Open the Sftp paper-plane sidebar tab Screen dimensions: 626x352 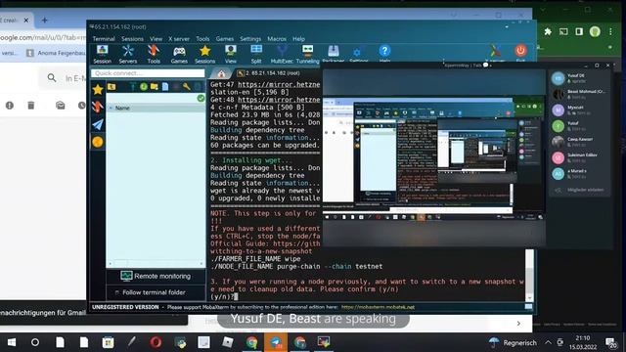(x=98, y=124)
